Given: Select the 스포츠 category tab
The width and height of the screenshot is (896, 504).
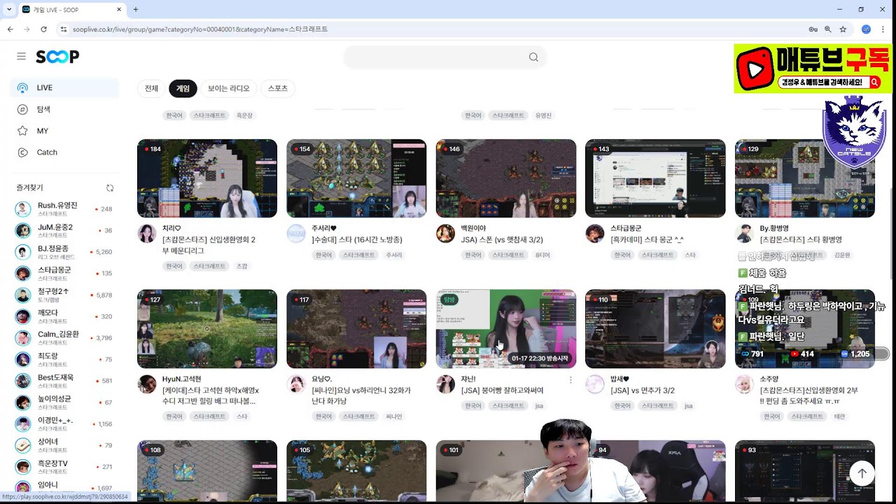Looking at the screenshot, I should 278,89.
